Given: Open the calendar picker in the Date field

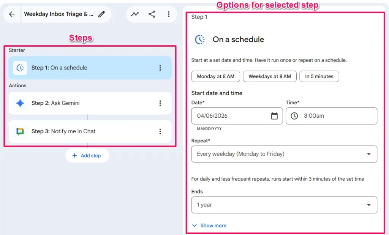Looking at the screenshot, I should tap(275, 116).
